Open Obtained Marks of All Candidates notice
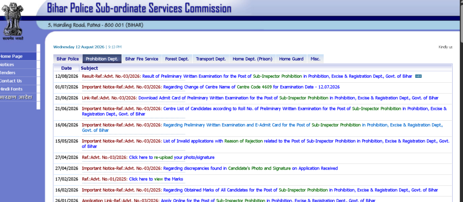The image size is (463, 202). (260, 190)
